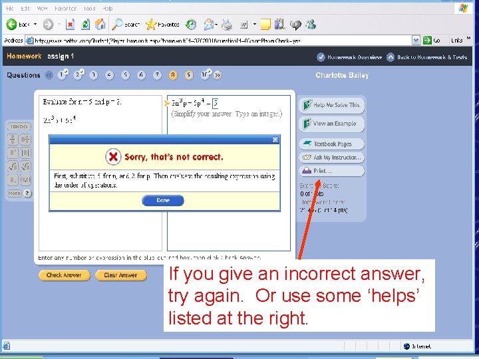Image resolution: width=479 pixels, height=359 pixels.
Task: Open the Forward history dropdown arrow
Action: click(x=59, y=24)
